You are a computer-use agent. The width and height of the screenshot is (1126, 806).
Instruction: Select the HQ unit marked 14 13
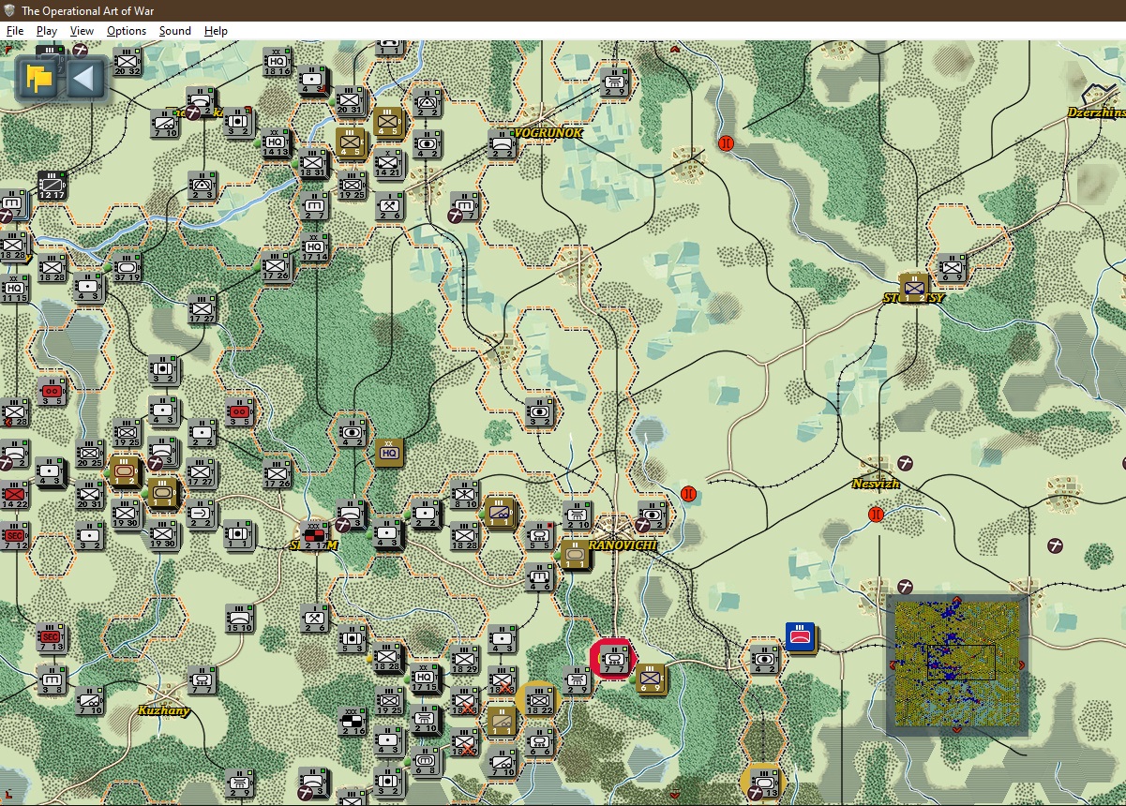pos(276,143)
